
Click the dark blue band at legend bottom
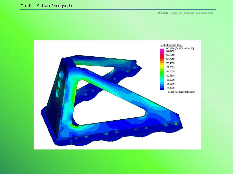click(x=162, y=88)
